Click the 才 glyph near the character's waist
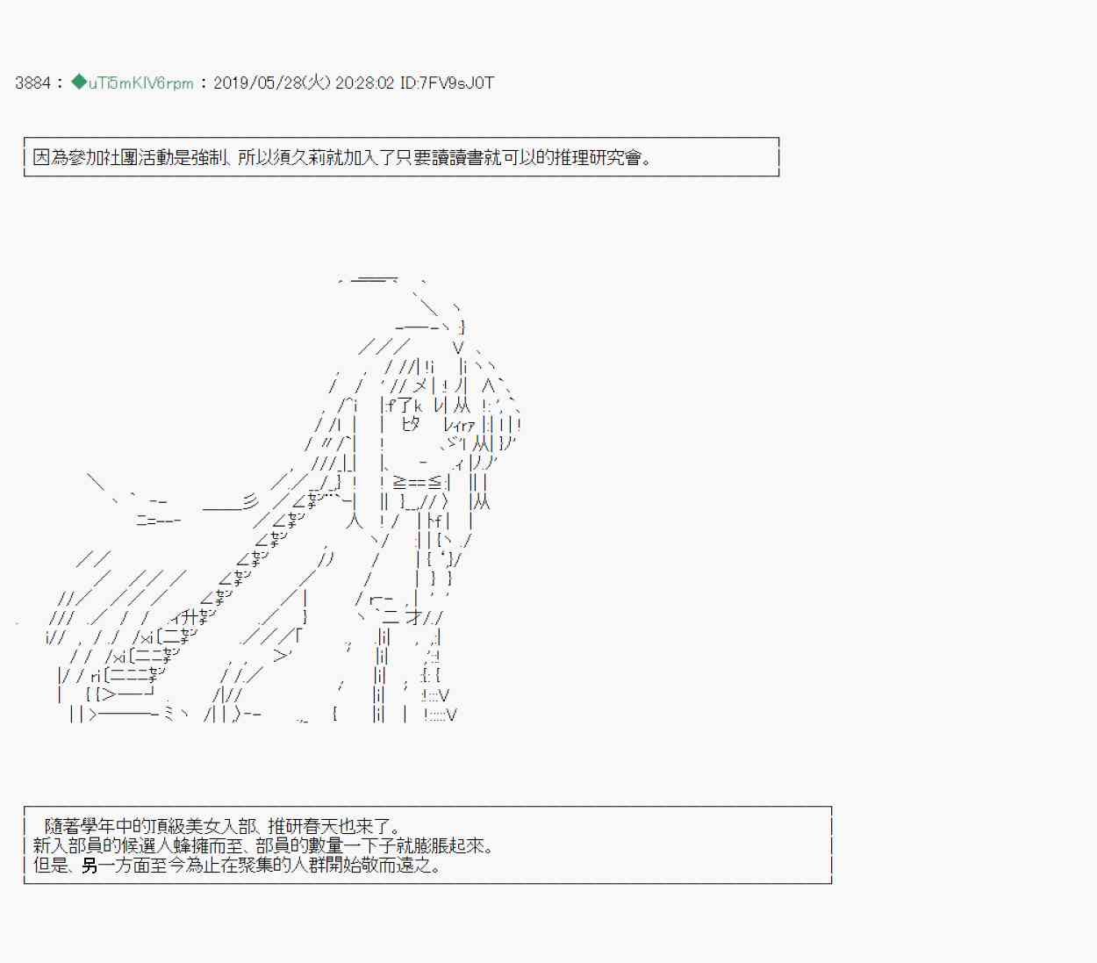1097x963 pixels. (x=412, y=618)
